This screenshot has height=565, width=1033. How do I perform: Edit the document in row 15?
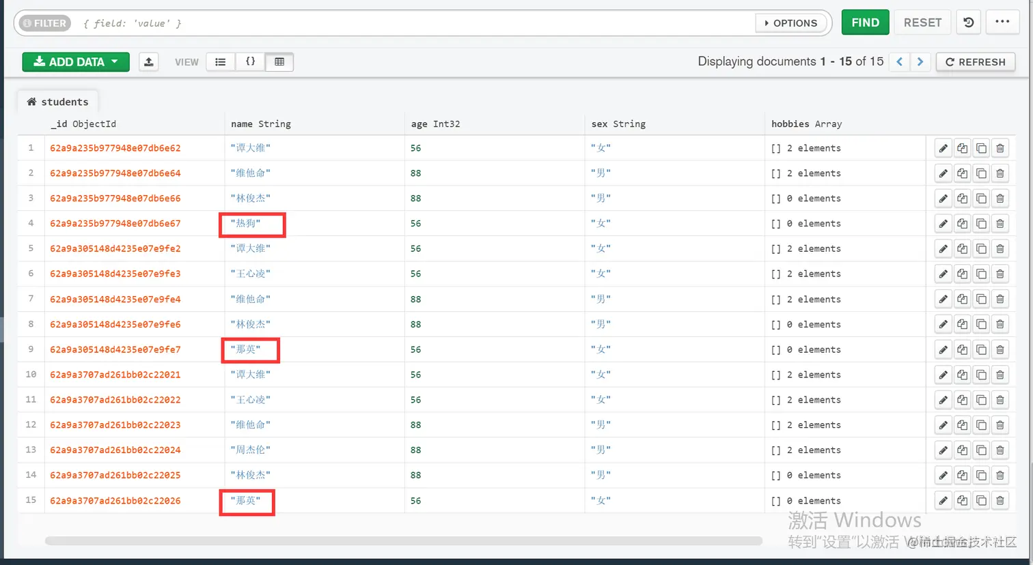coord(943,501)
